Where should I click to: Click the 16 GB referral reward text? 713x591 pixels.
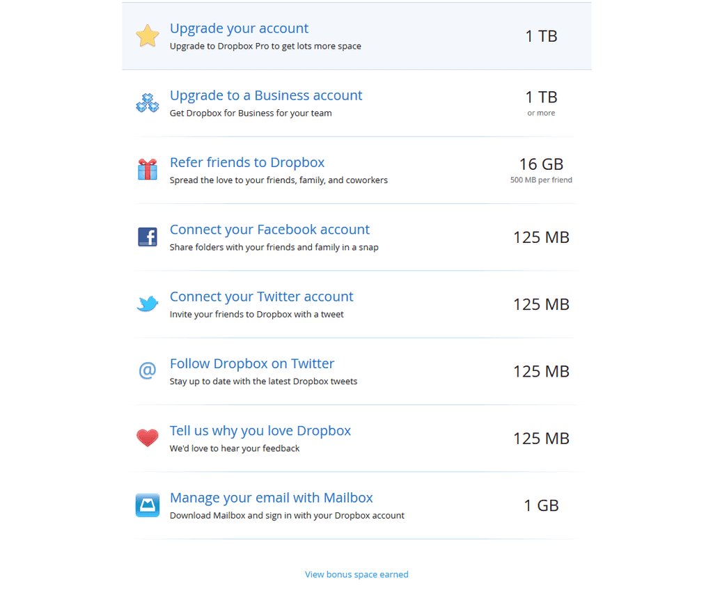[x=541, y=164]
